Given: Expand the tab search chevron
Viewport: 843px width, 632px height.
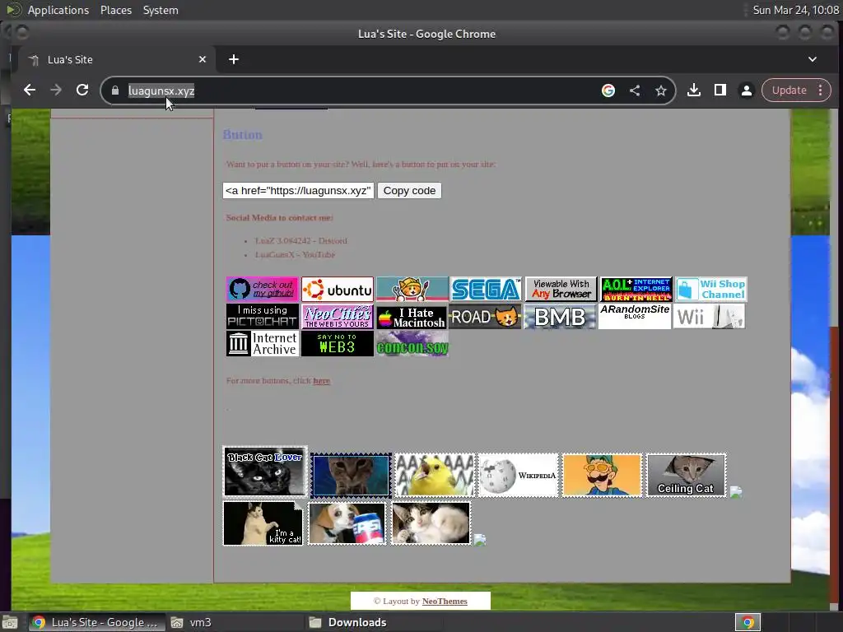Looking at the screenshot, I should point(813,59).
